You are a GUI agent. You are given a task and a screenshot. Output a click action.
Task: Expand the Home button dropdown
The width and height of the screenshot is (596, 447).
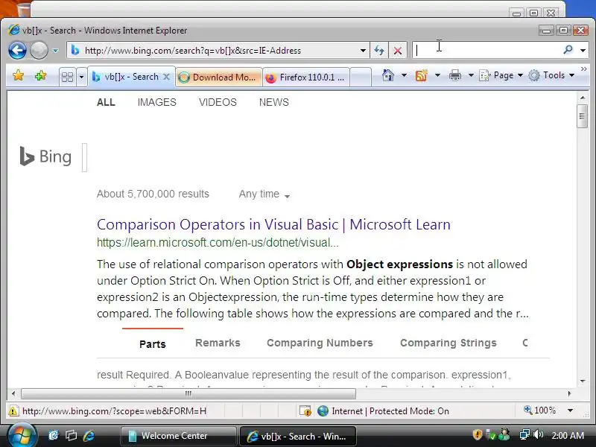click(x=404, y=75)
